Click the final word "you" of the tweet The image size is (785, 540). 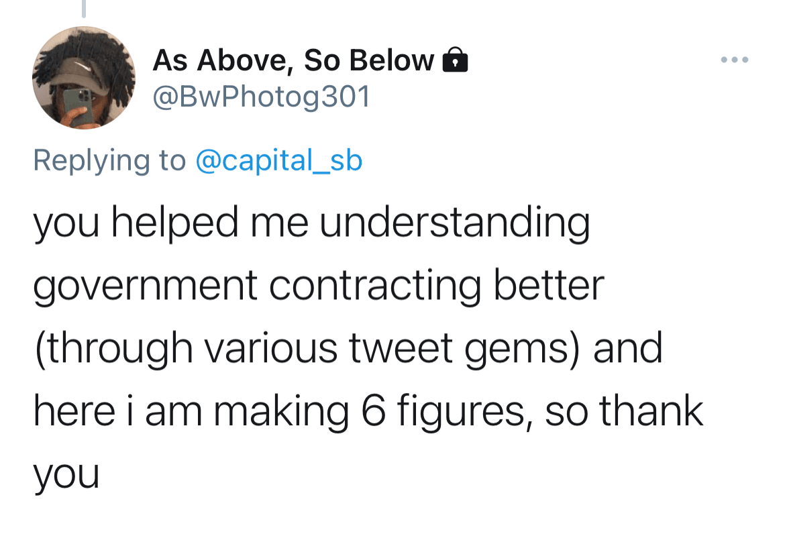coord(66,475)
